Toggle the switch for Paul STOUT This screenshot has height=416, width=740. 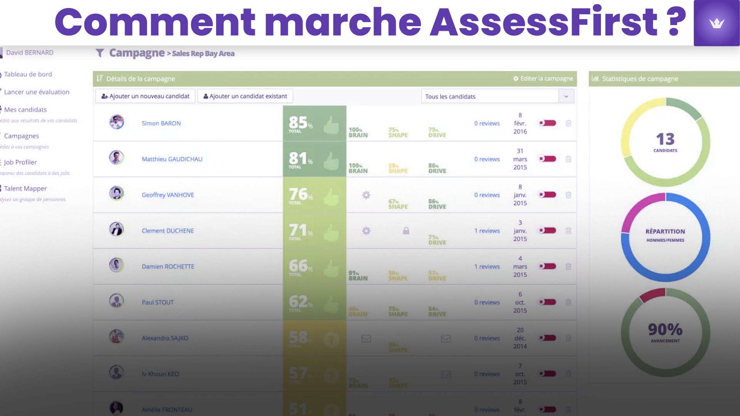pos(547,302)
